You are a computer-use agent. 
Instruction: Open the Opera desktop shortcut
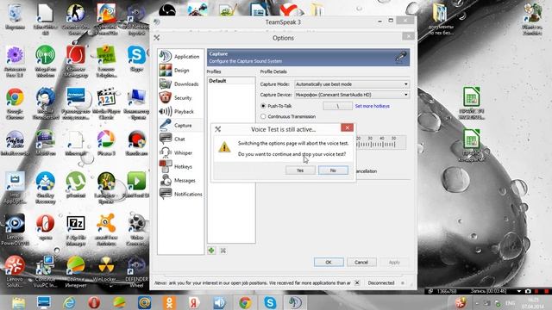[x=46, y=227]
